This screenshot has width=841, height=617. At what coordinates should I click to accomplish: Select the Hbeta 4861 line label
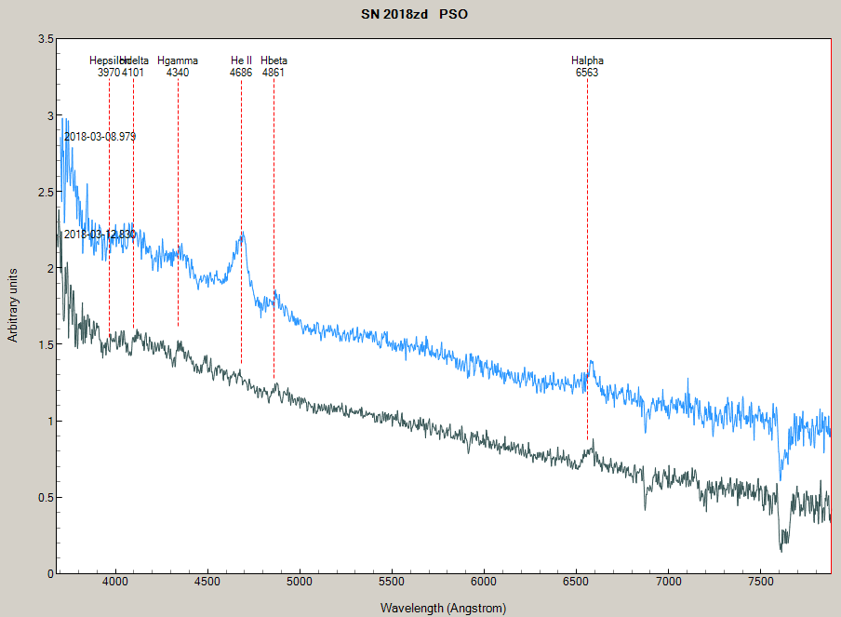pyautogui.click(x=274, y=66)
